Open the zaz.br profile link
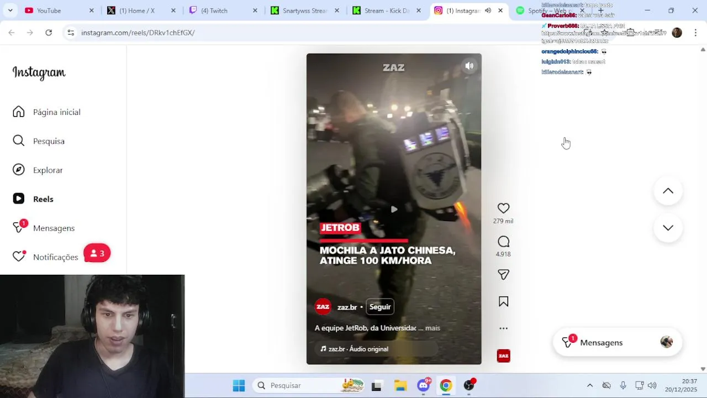Viewport: 707px width, 398px height. click(x=347, y=307)
